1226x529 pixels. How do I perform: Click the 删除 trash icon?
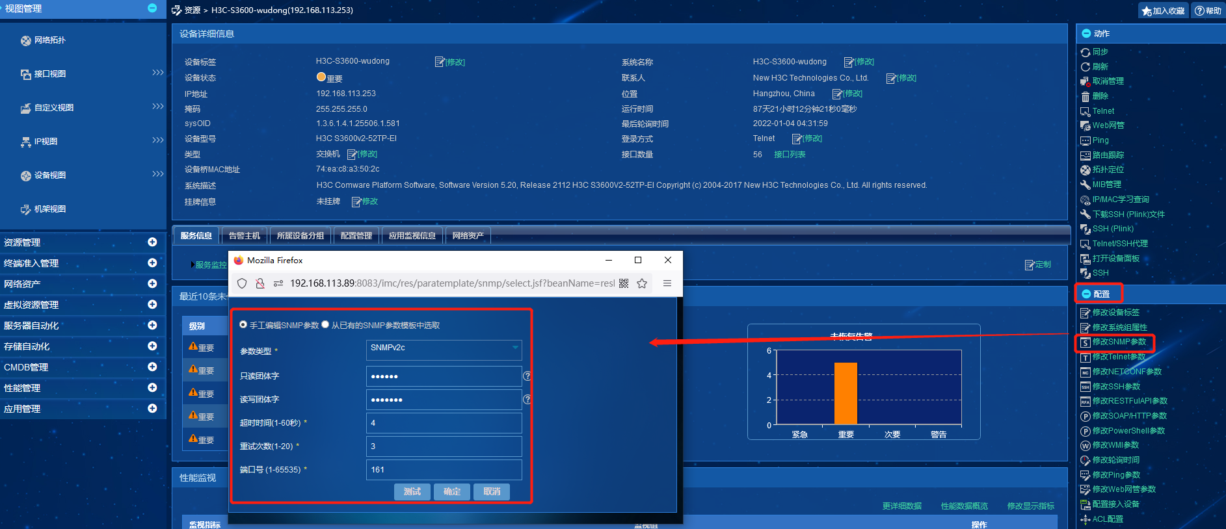pyautogui.click(x=1085, y=96)
